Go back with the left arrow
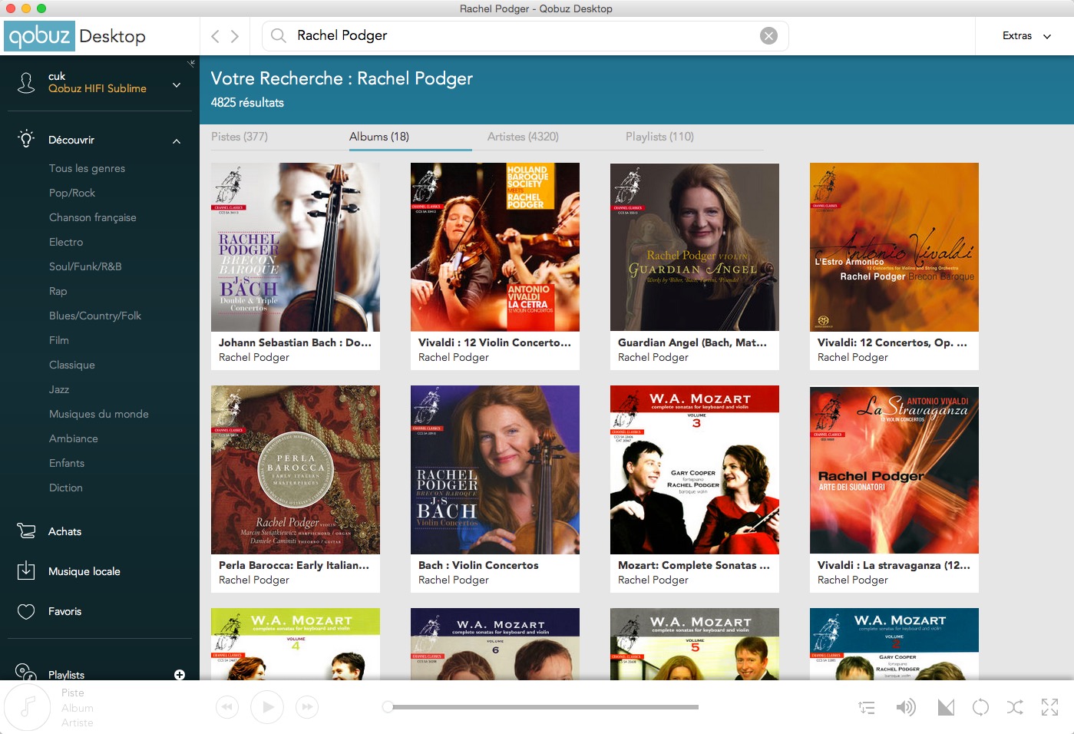 pyautogui.click(x=215, y=36)
